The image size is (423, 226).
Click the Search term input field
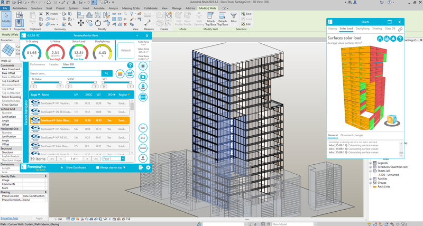point(66,73)
